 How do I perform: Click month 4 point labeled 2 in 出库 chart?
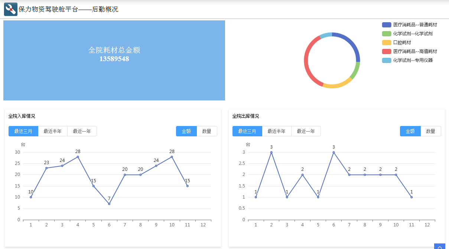302,175
